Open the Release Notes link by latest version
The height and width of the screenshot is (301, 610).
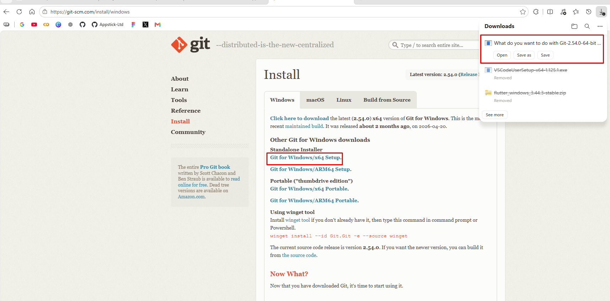(x=469, y=74)
